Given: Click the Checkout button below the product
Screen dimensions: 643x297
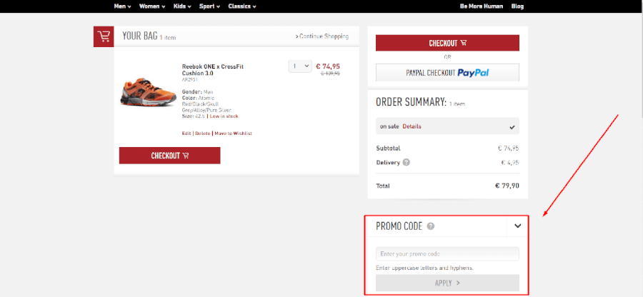Looking at the screenshot, I should 169,156.
